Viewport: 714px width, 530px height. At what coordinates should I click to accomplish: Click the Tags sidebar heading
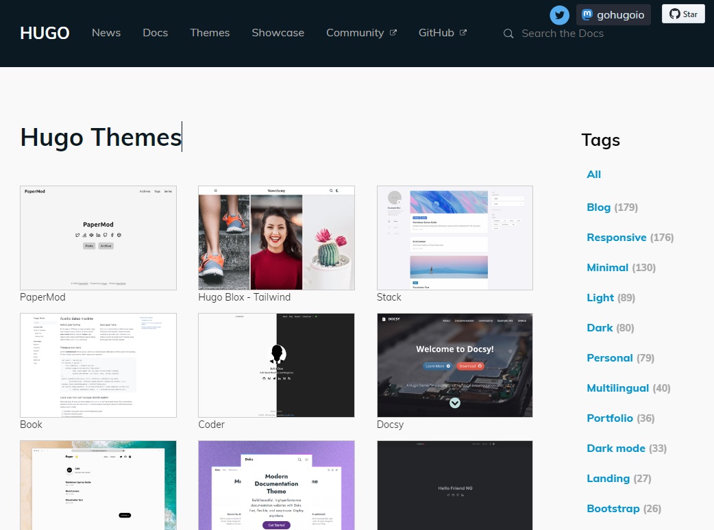[x=601, y=140]
